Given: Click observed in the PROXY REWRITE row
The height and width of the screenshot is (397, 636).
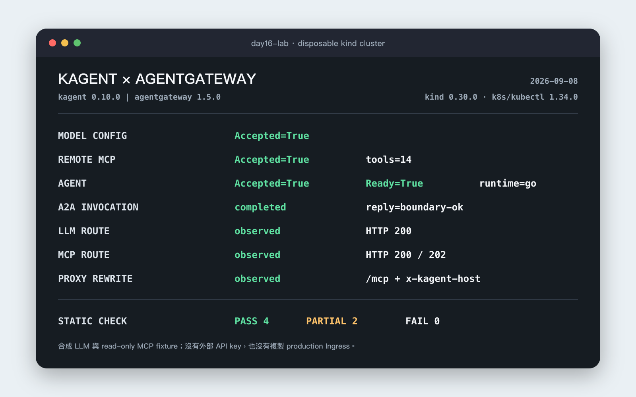Looking at the screenshot, I should click(258, 279).
